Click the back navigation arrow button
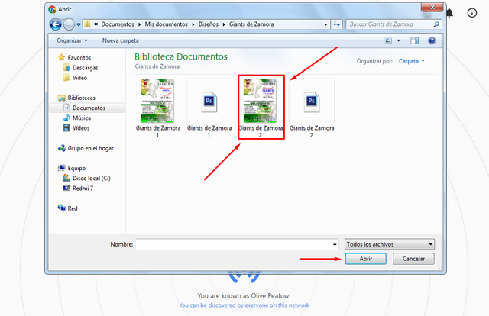489x316 pixels. click(x=56, y=24)
